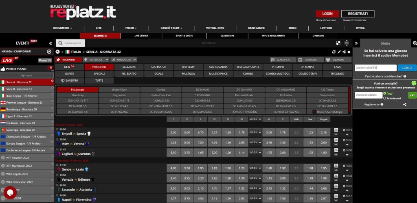The width and height of the screenshot is (417, 203).
Task: Expand Venezia vs Udinese row arrow
Action: point(347,180)
